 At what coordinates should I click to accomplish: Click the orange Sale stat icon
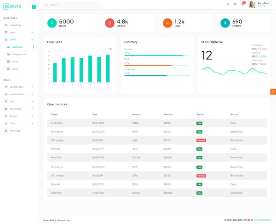[167, 23]
